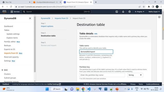Open Tables in the sidebar

pos(7,30)
